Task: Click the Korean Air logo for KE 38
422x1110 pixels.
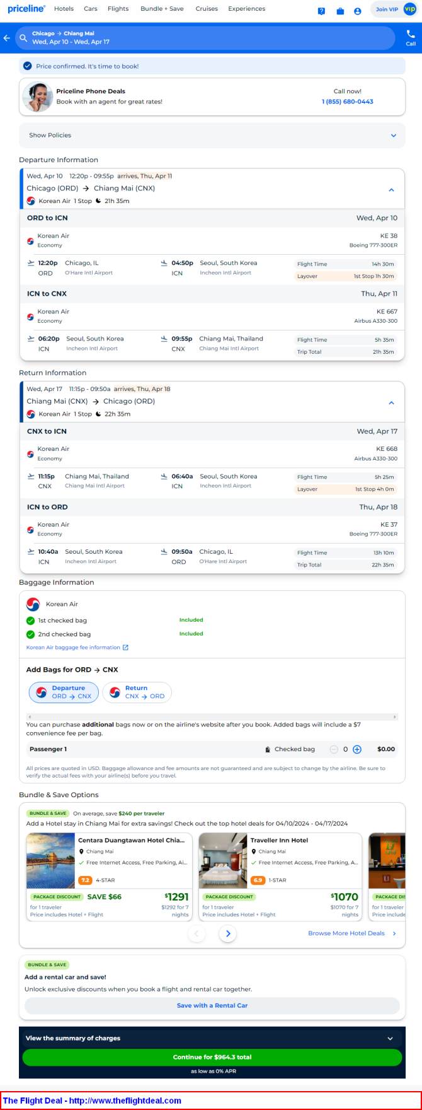Action: (30, 241)
